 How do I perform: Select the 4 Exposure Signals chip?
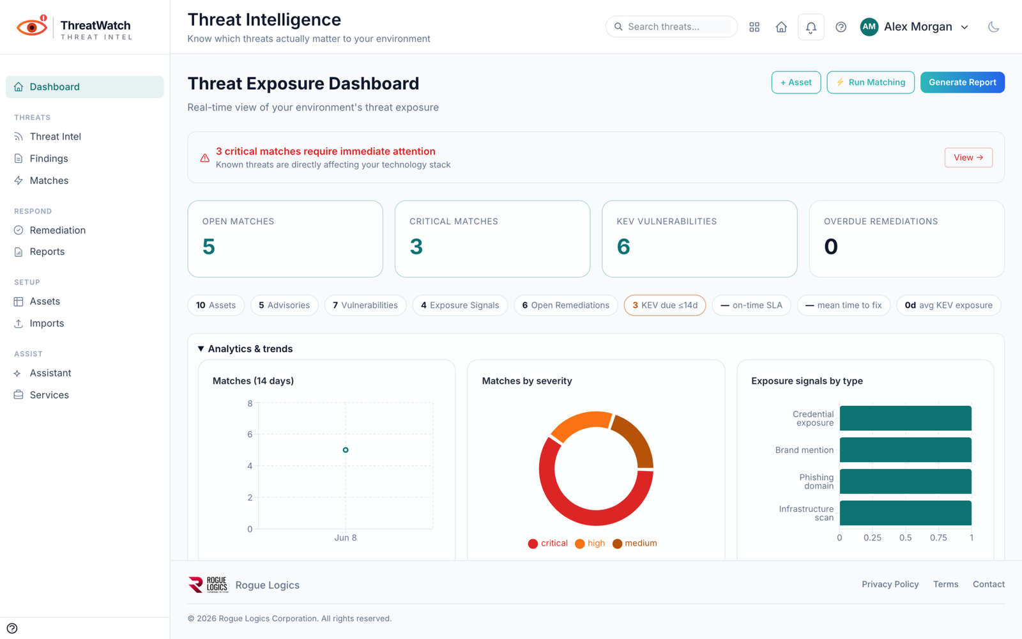(x=460, y=305)
